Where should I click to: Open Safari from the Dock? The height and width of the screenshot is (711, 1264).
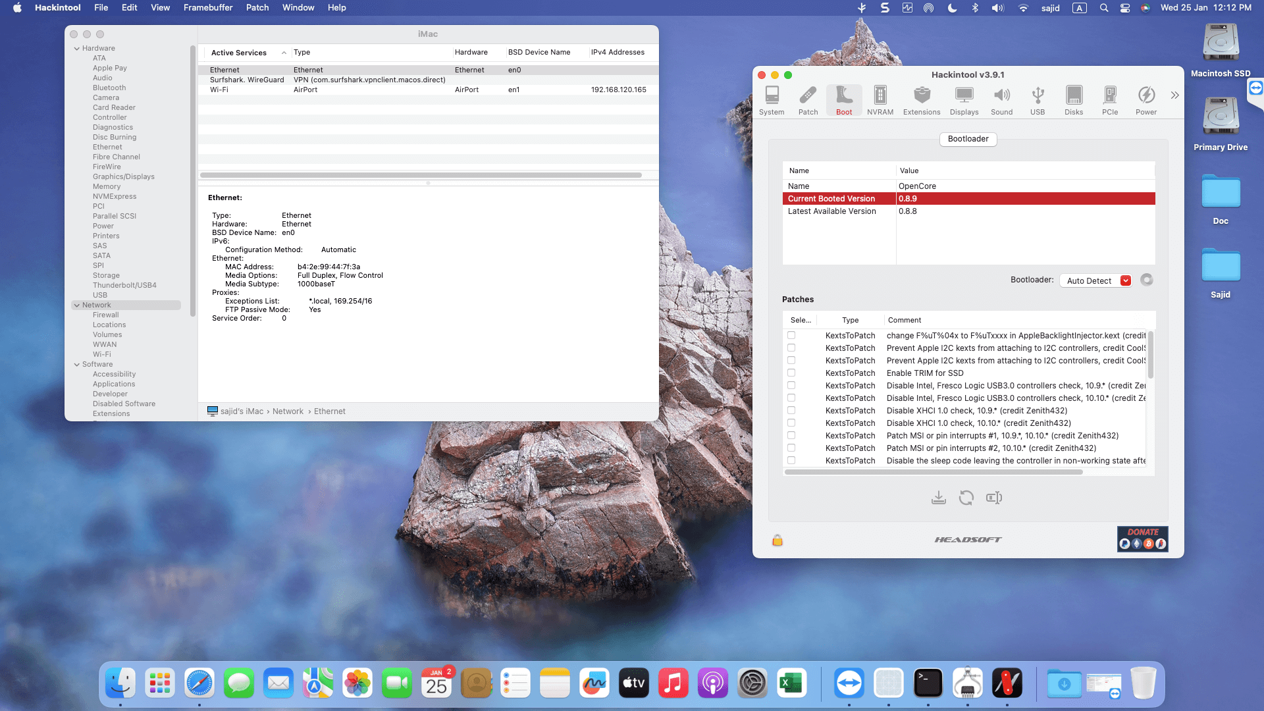point(199,683)
